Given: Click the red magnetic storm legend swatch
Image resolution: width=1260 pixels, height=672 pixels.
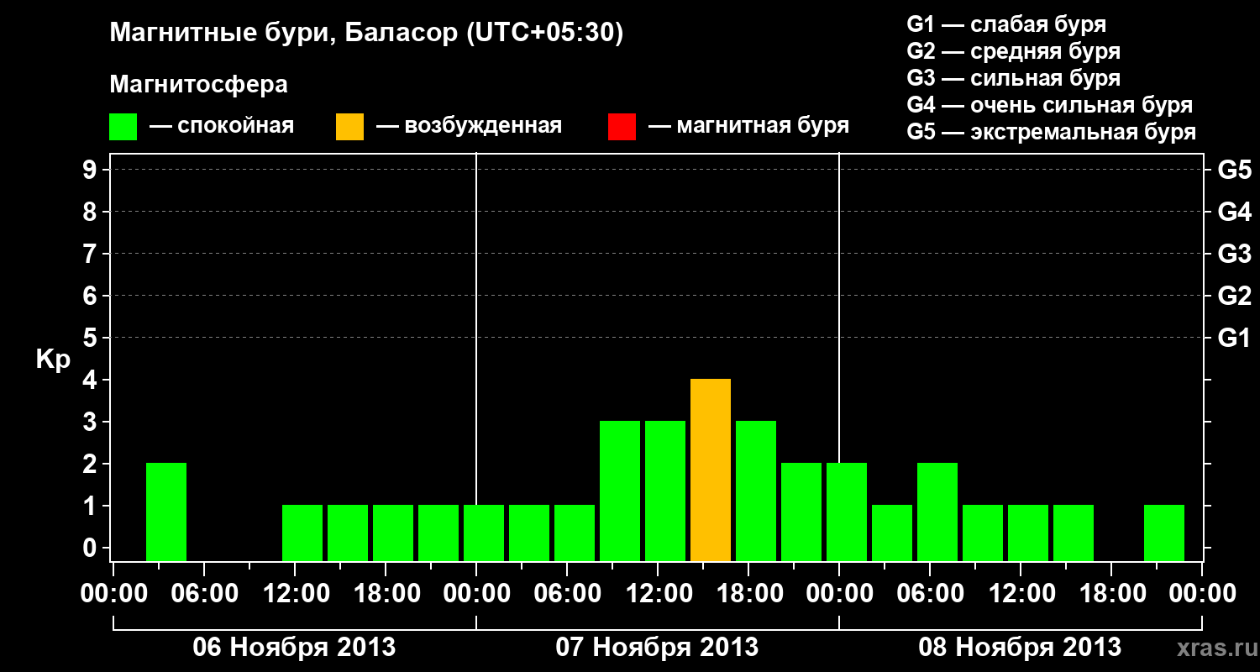Looking at the screenshot, I should pyautogui.click(x=622, y=127).
